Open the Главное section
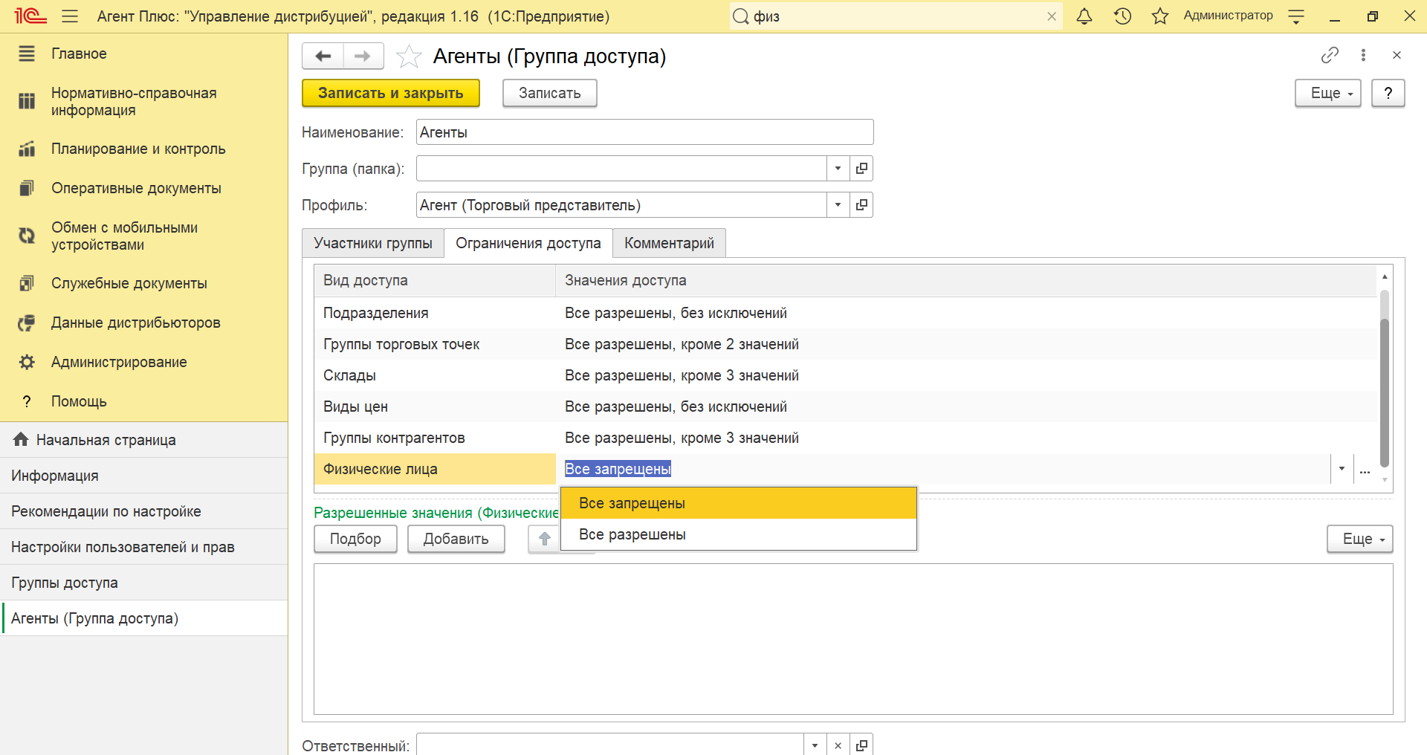This screenshot has width=1427, height=755. pos(144,54)
